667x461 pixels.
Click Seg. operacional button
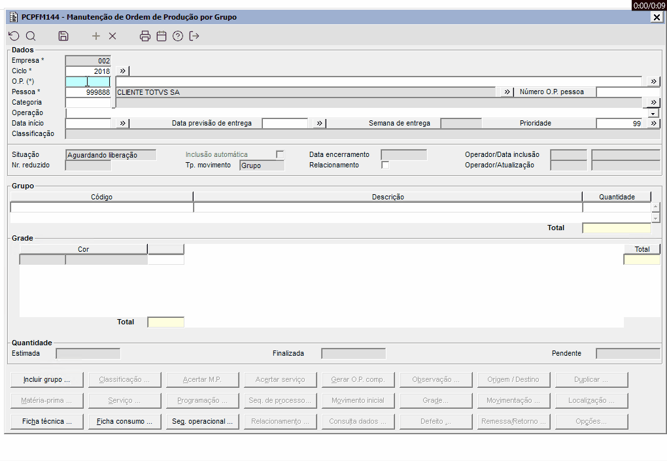coord(203,422)
